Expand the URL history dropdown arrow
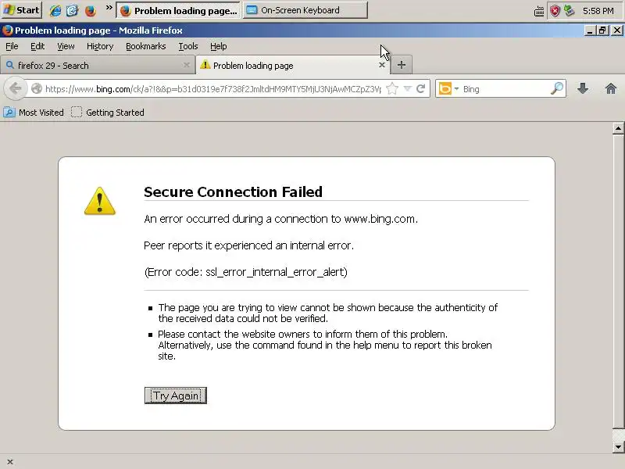The height and width of the screenshot is (469, 625). pyautogui.click(x=407, y=88)
